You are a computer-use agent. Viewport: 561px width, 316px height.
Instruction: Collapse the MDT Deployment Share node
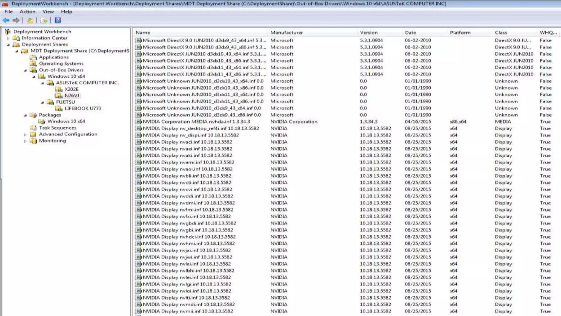17,51
